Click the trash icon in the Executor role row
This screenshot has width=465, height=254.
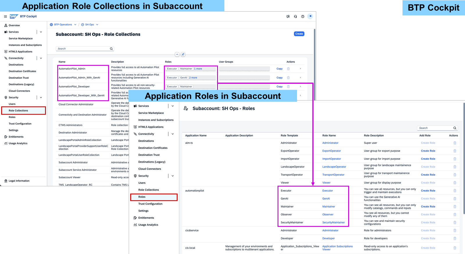point(455,191)
